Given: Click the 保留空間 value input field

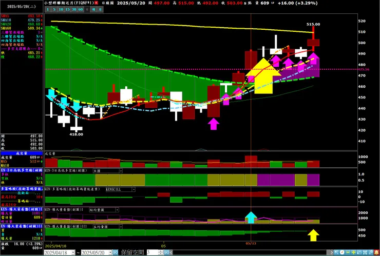Looking at the screenshot, I should (152, 252).
